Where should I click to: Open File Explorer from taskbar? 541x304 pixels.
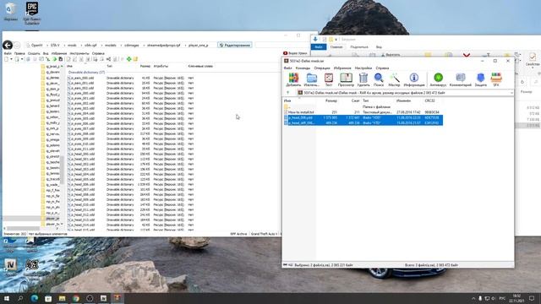[x=62, y=298]
